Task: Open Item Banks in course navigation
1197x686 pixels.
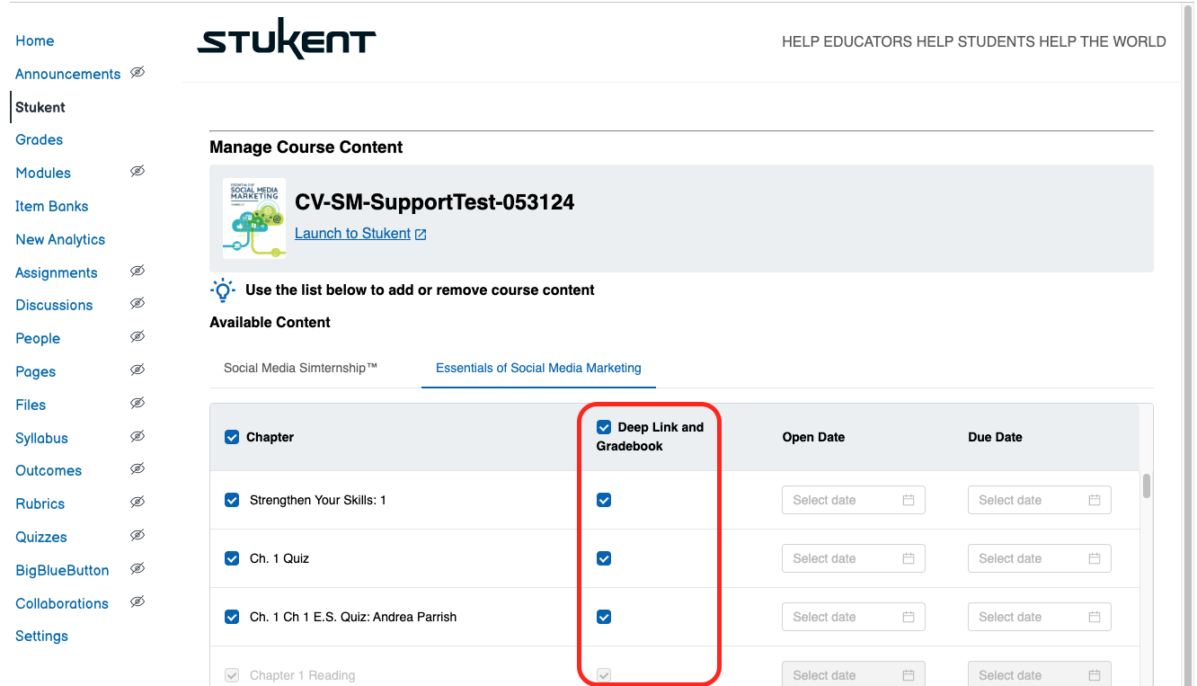Action: tap(51, 206)
